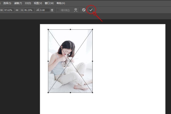Click the commit transform checkmark
The width and height of the screenshot is (171, 114).
91,10
